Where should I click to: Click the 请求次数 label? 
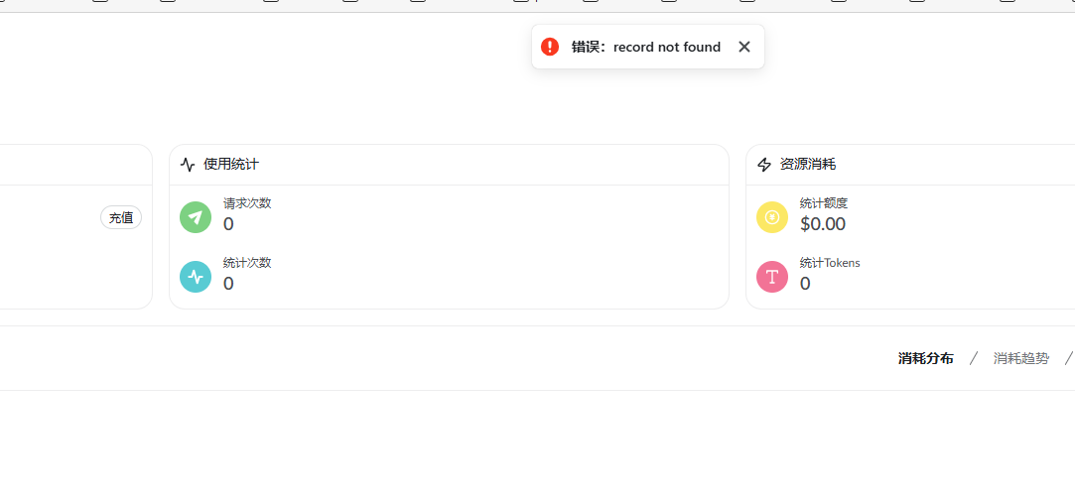point(247,203)
